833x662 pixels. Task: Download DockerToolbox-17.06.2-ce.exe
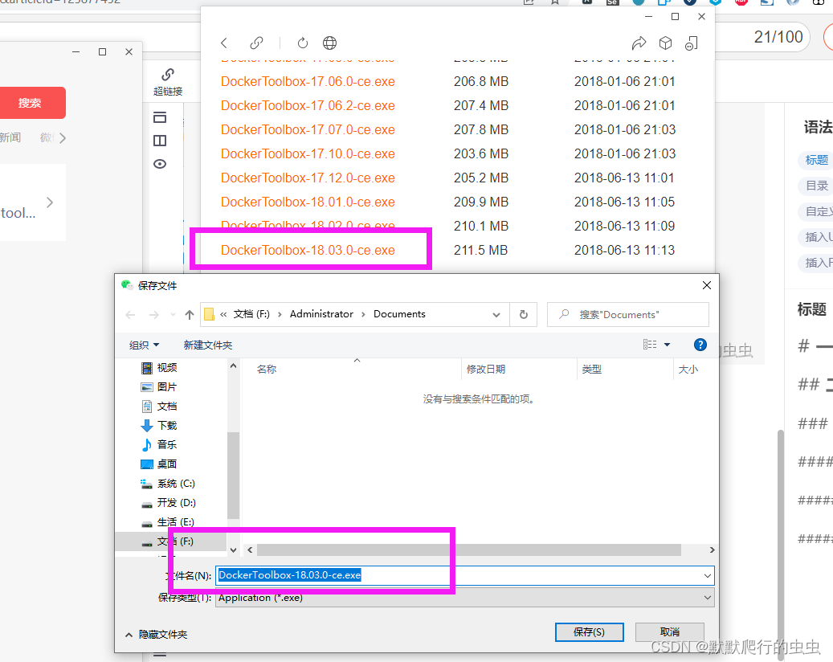tap(308, 106)
